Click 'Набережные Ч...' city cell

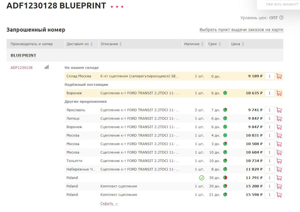click(81, 169)
